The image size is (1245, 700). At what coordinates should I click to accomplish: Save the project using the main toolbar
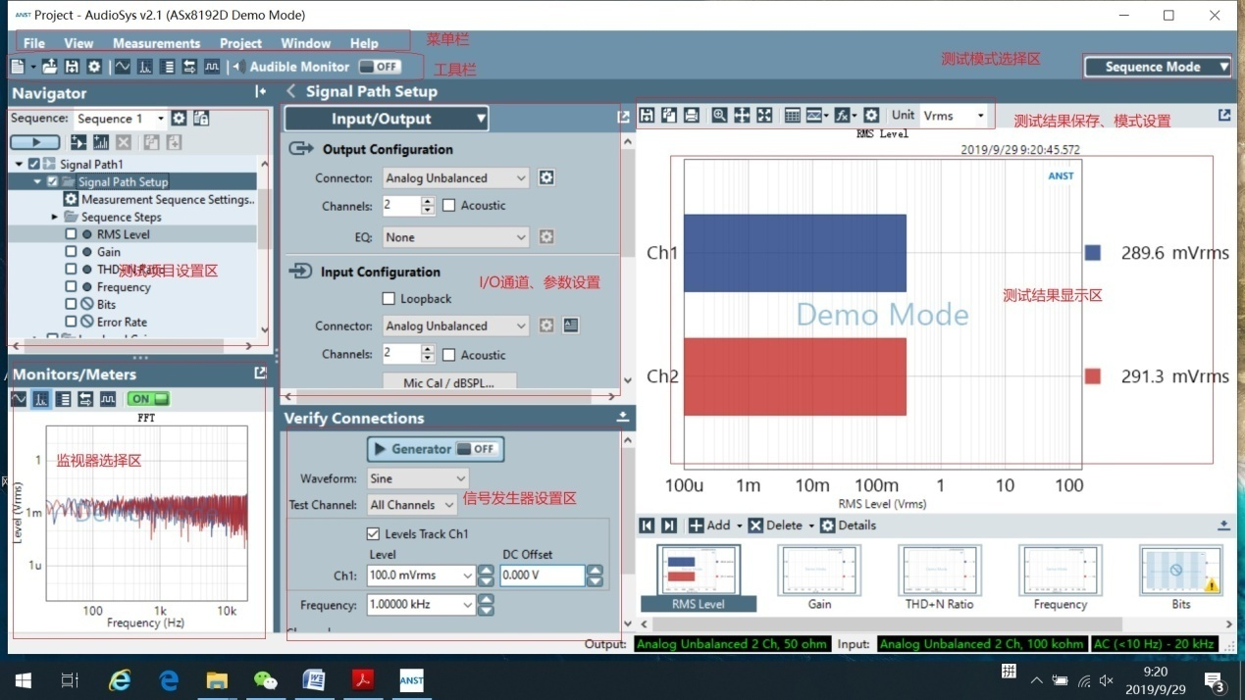point(72,67)
